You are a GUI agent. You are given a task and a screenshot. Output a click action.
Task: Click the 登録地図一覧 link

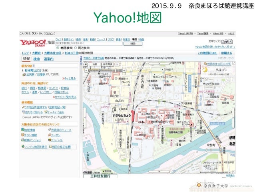pos(57,107)
